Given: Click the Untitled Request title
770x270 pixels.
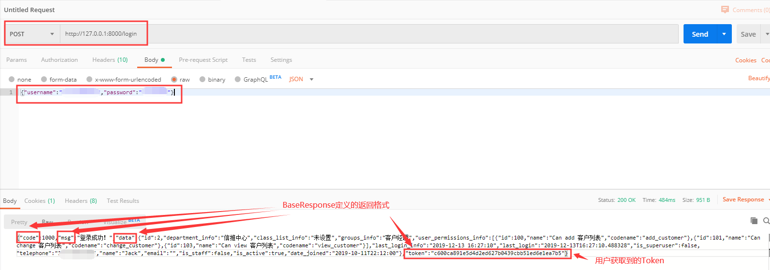Looking at the screenshot, I should [x=29, y=10].
